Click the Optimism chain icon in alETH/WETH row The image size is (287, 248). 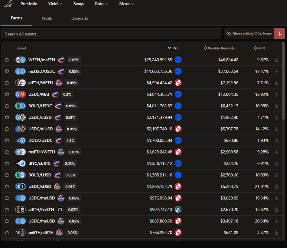(178, 83)
